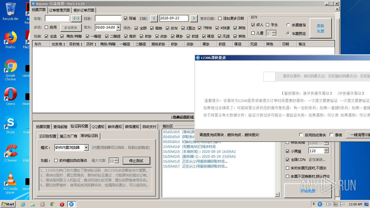Open 发车 time range dropdown
Screen dimensions: 370x208
coord(118,27)
